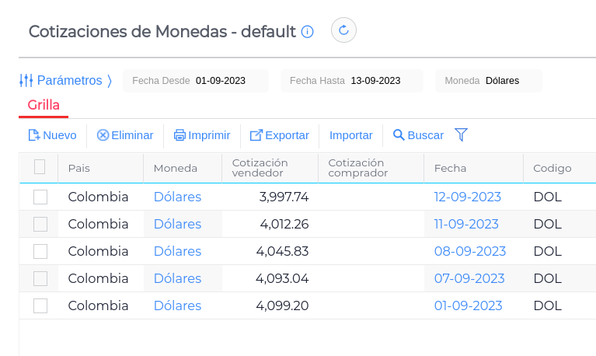Click the Parámetros sliders icon
Viewport: 596px width, 356px height.
point(26,80)
